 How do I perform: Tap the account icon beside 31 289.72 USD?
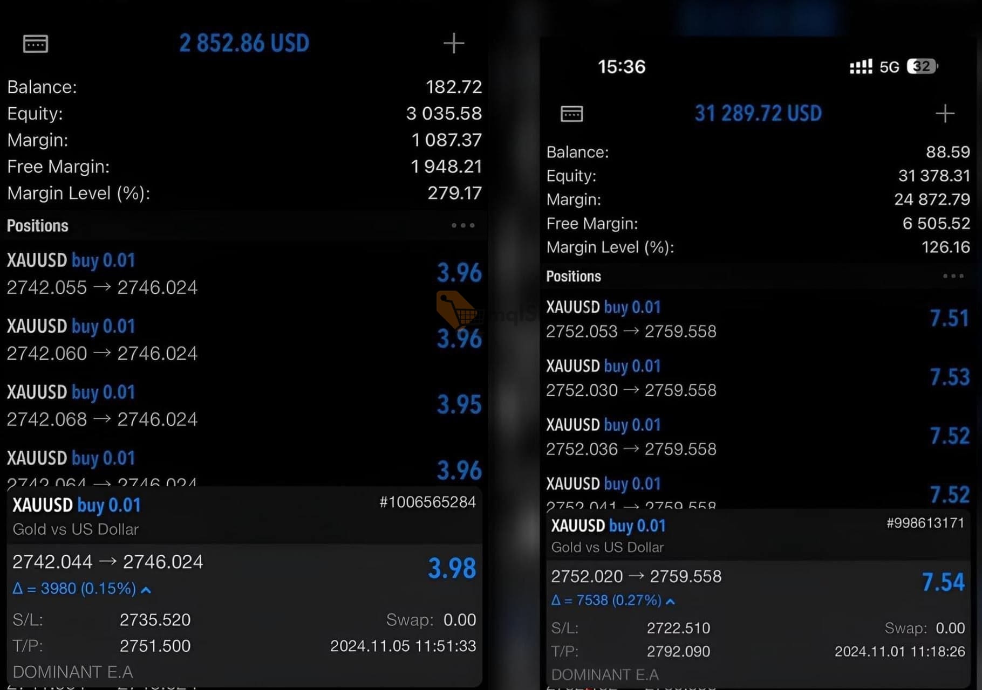tap(571, 114)
